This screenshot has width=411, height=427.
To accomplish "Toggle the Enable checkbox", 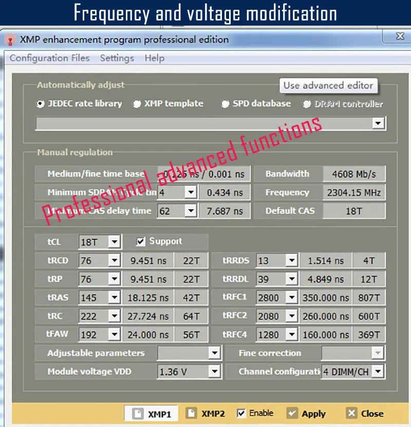I will tap(241, 413).
